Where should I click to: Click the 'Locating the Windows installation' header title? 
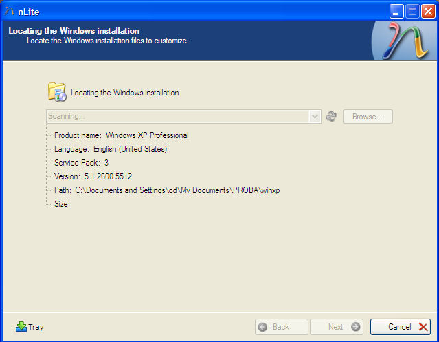tap(74, 30)
